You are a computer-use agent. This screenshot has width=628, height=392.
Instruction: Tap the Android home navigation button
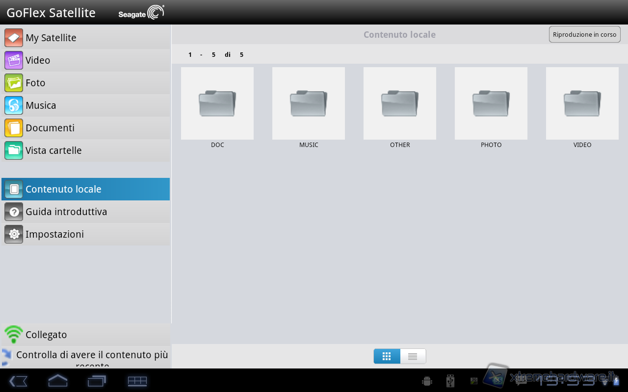[x=57, y=381]
